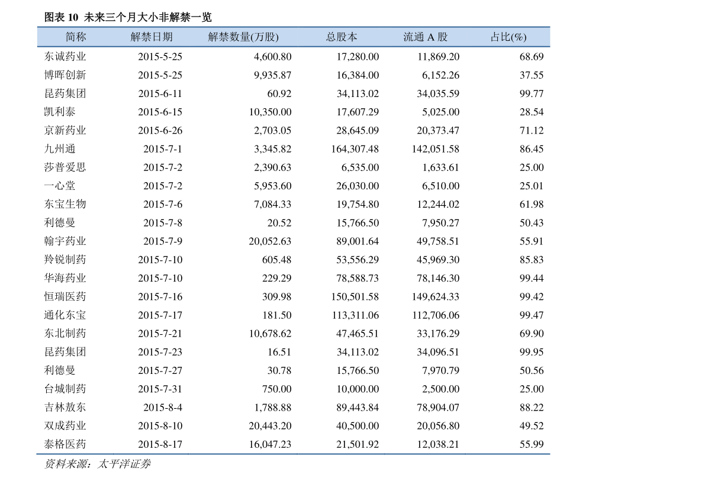The image size is (705, 481).
Task: Click the date 2015-7-23
Action: pyautogui.click(x=160, y=352)
